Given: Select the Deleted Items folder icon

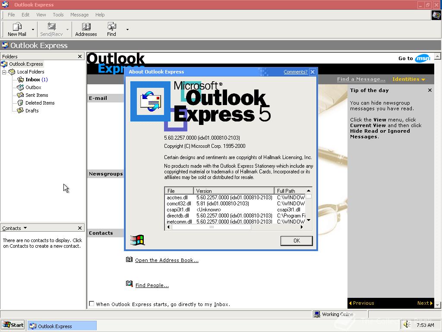Looking at the screenshot, I should point(20,103).
